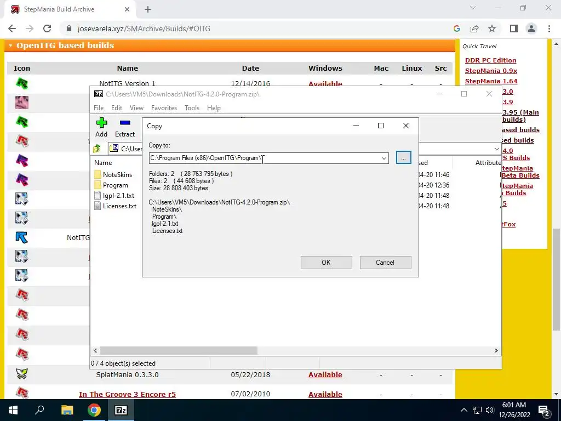The image size is (561, 421).
Task: Select the NoteSkins folder in 7-Zip
Action: click(x=113, y=175)
